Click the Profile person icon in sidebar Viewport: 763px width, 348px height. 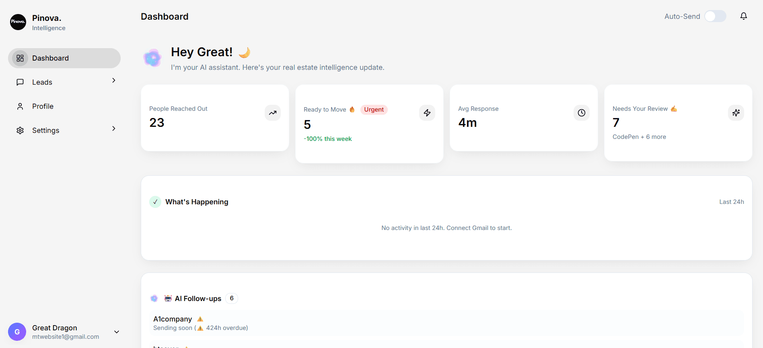coord(20,106)
